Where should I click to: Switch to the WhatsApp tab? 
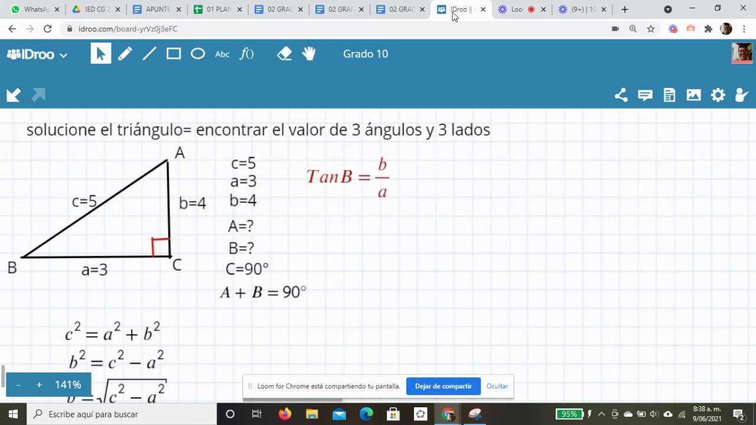pyautogui.click(x=34, y=9)
